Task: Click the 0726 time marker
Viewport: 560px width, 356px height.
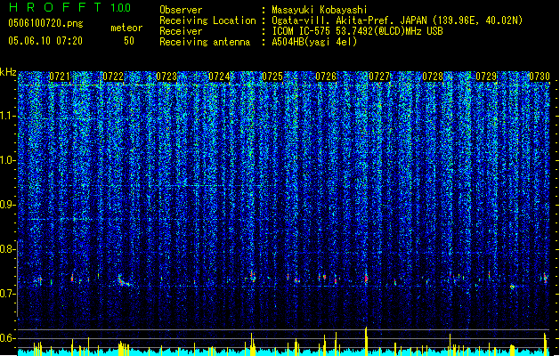Action: click(326, 77)
